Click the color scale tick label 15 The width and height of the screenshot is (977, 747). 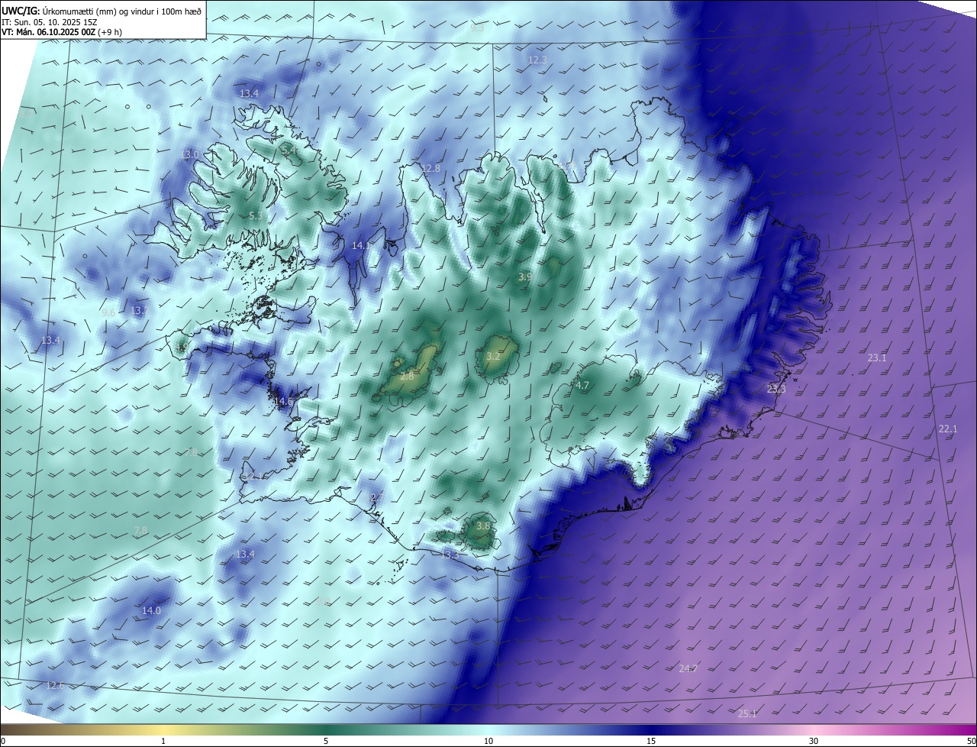pos(651,741)
